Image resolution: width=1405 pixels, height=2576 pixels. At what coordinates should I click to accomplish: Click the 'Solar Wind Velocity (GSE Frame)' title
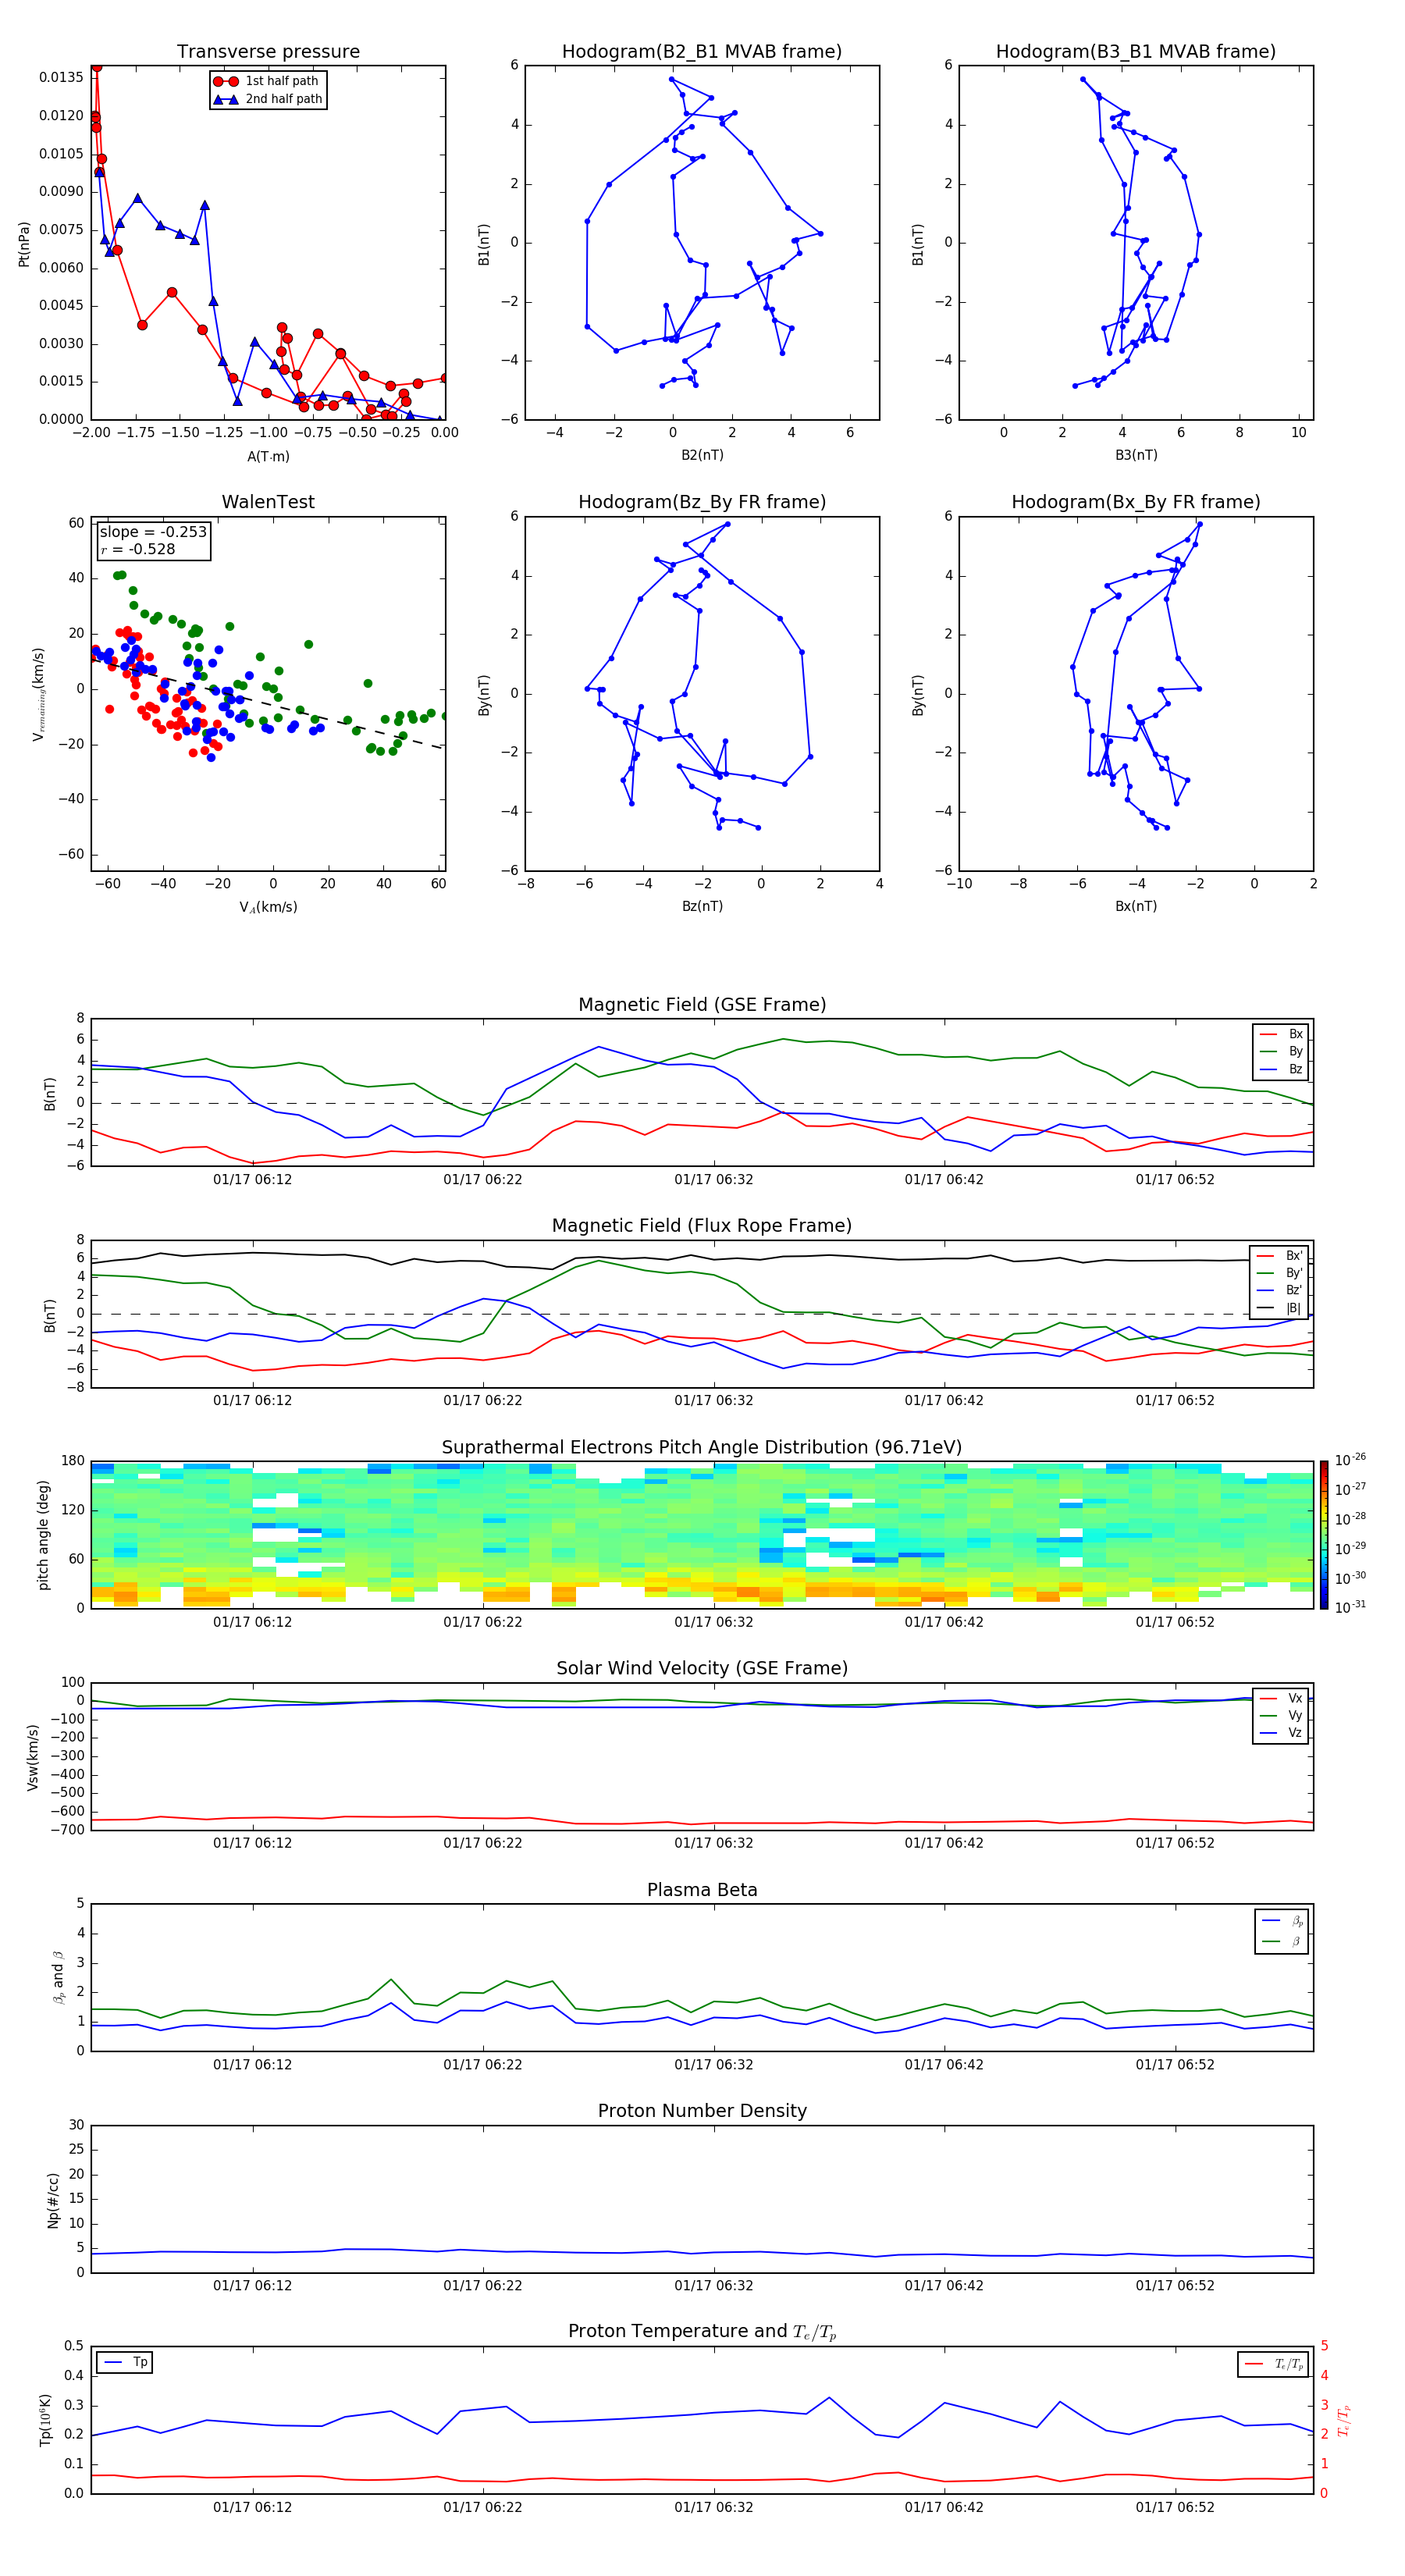pos(702,1669)
